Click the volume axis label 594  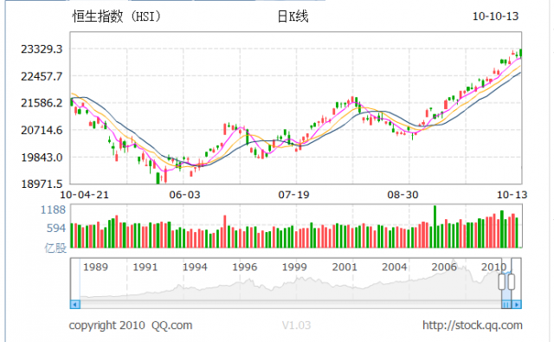(x=56, y=229)
